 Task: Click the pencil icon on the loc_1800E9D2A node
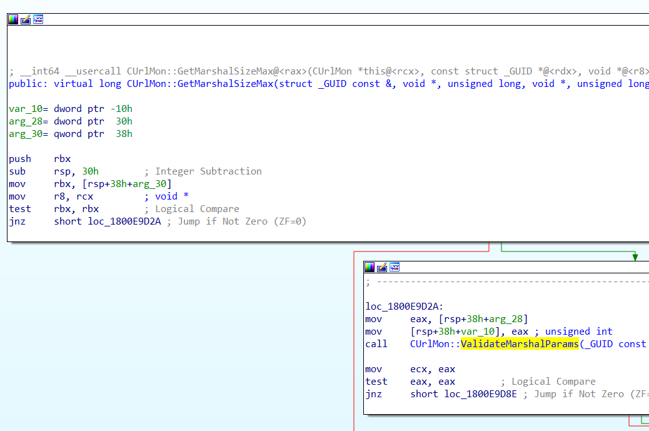point(381,266)
